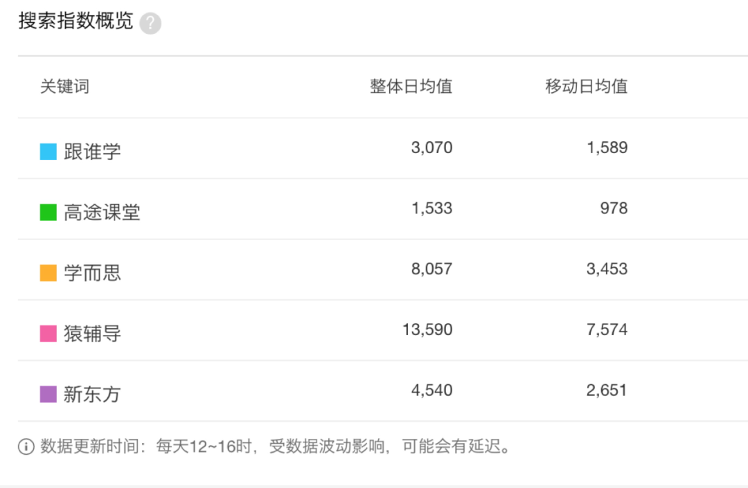This screenshot has width=748, height=488.
Task: Click the 978 mobile average value
Action: pyautogui.click(x=614, y=208)
